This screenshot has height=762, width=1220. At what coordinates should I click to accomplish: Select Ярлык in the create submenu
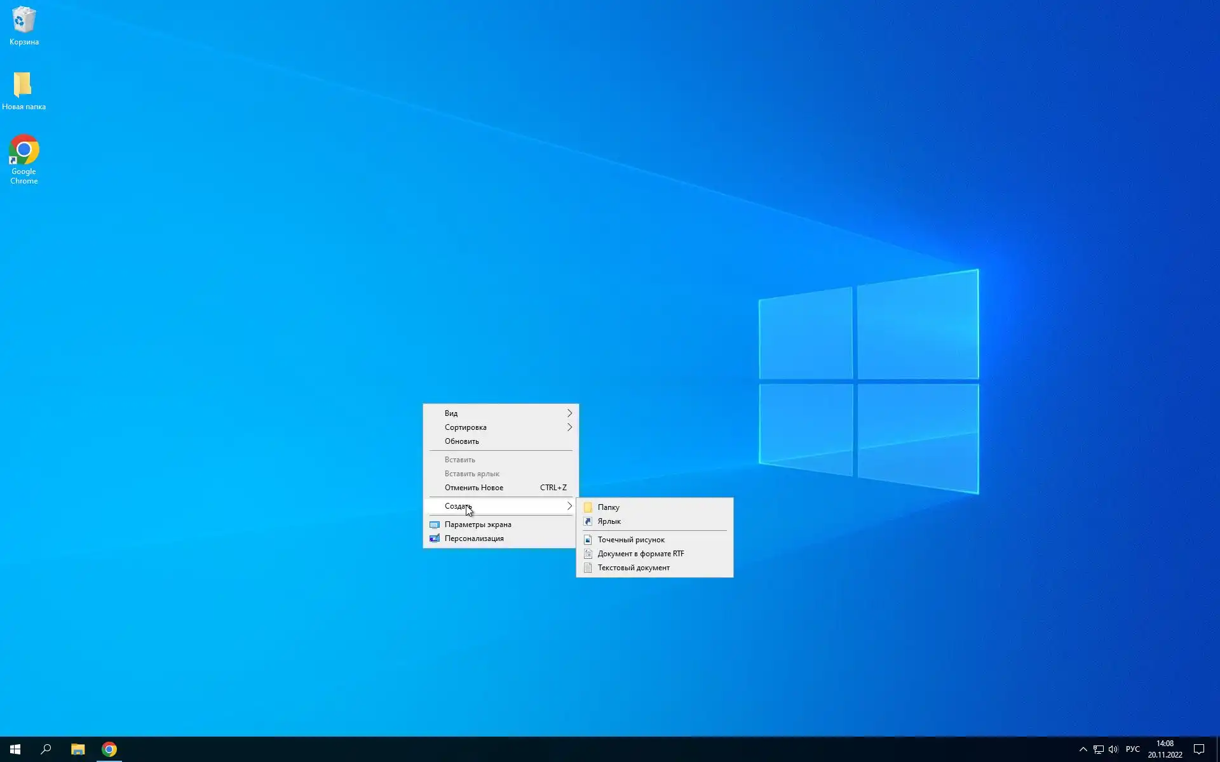[x=609, y=521]
